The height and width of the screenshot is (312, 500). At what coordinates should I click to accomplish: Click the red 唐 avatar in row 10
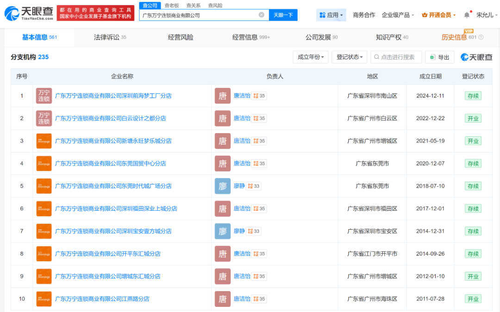click(223, 299)
